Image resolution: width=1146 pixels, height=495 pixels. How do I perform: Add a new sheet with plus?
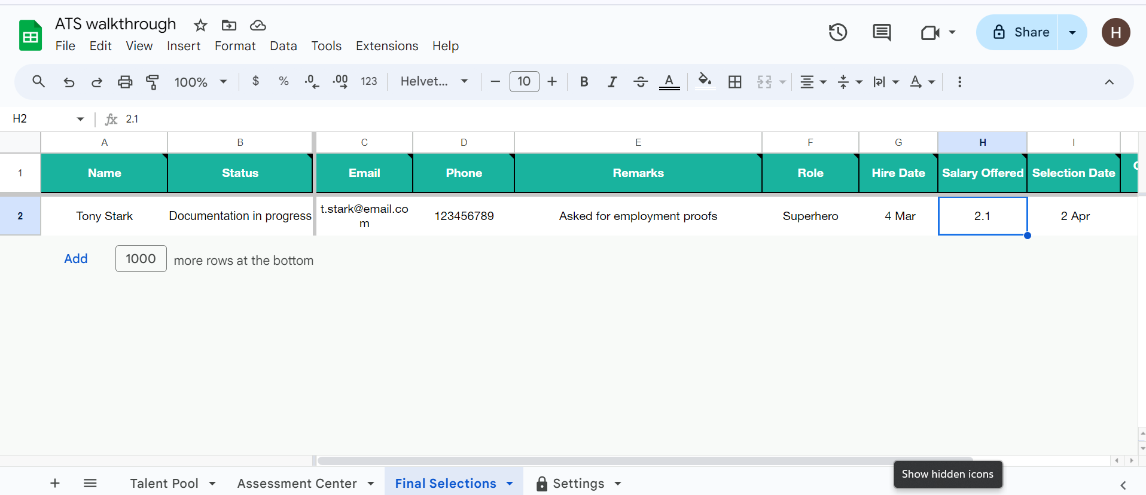tap(55, 483)
